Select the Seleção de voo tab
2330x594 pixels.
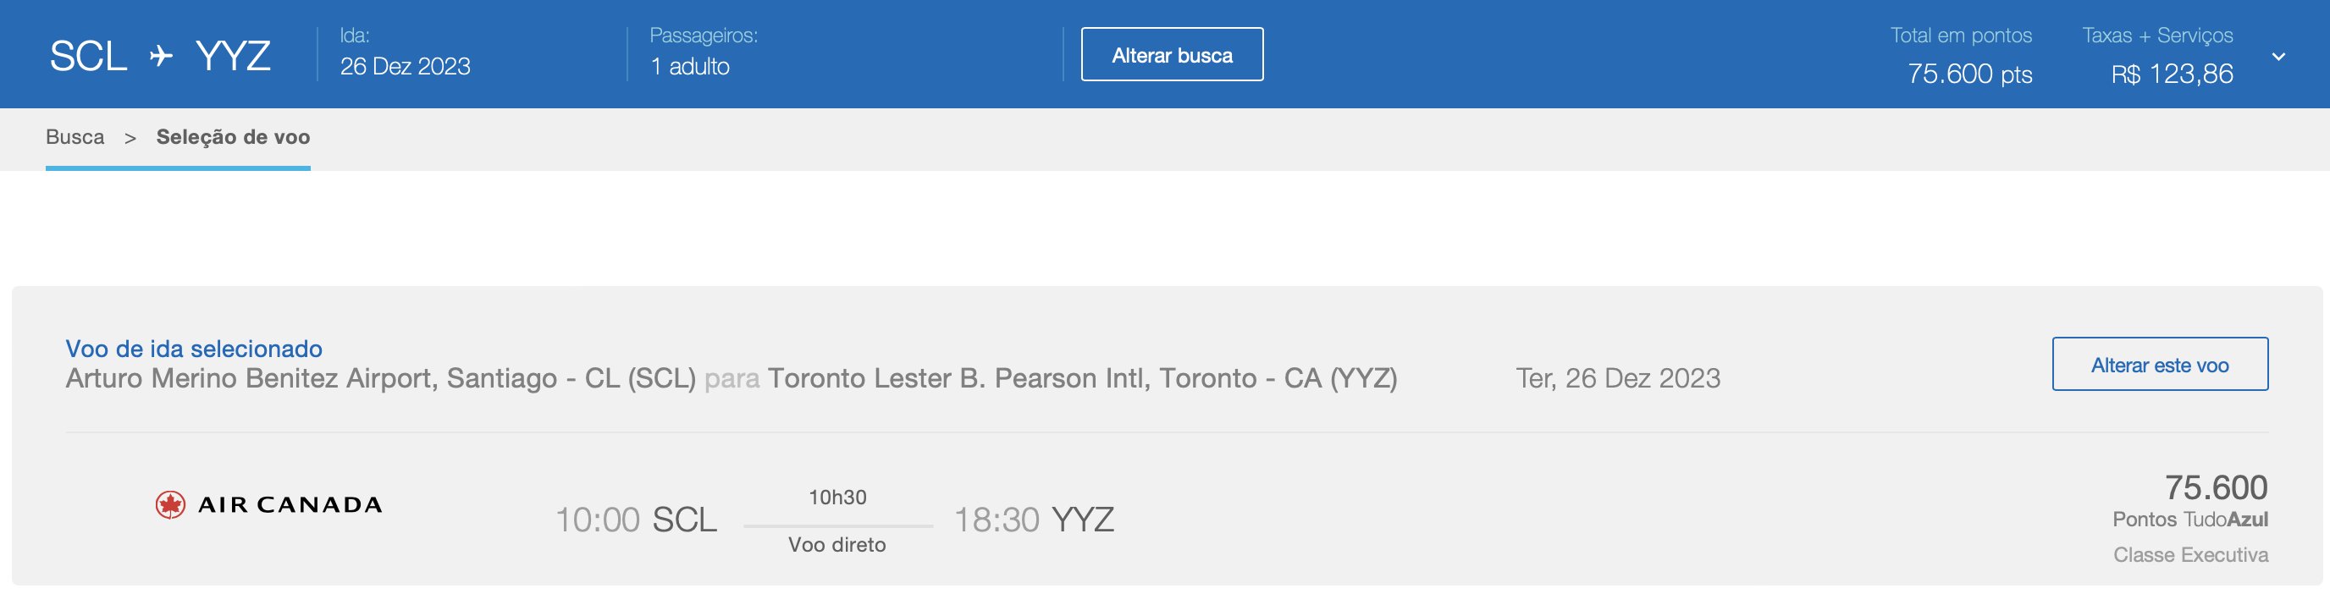point(234,136)
